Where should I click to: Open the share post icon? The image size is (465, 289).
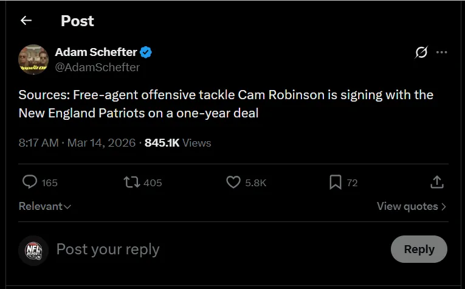pos(436,182)
